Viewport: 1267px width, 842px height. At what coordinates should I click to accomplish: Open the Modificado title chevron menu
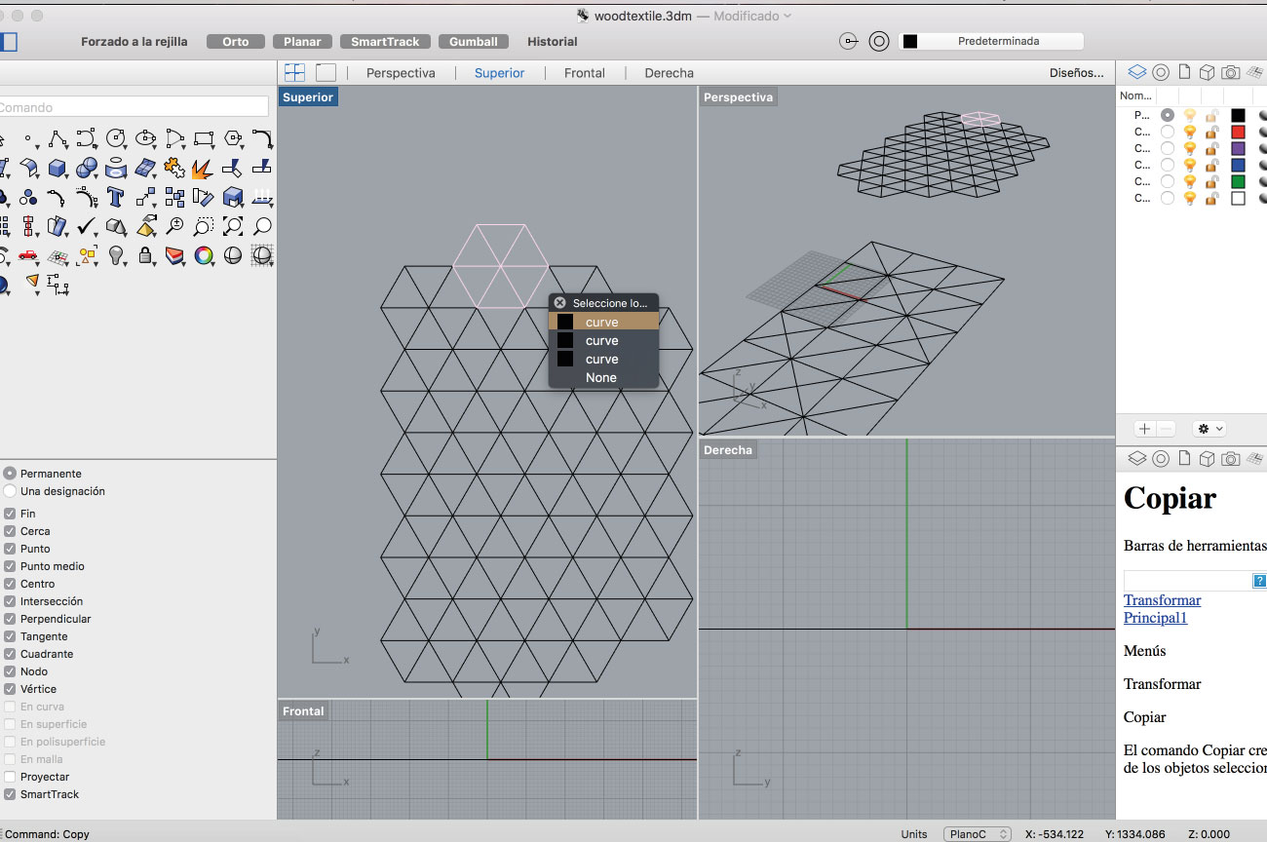(x=787, y=16)
